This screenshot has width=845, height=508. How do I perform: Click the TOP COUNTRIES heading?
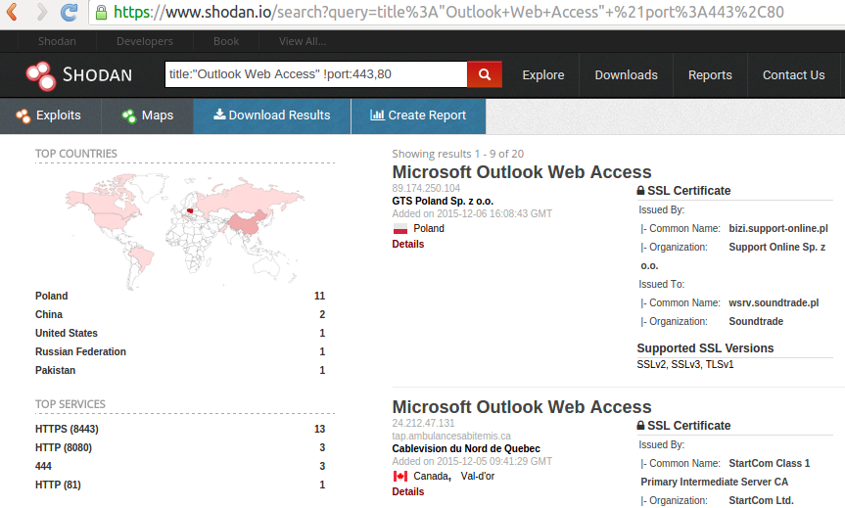click(76, 154)
